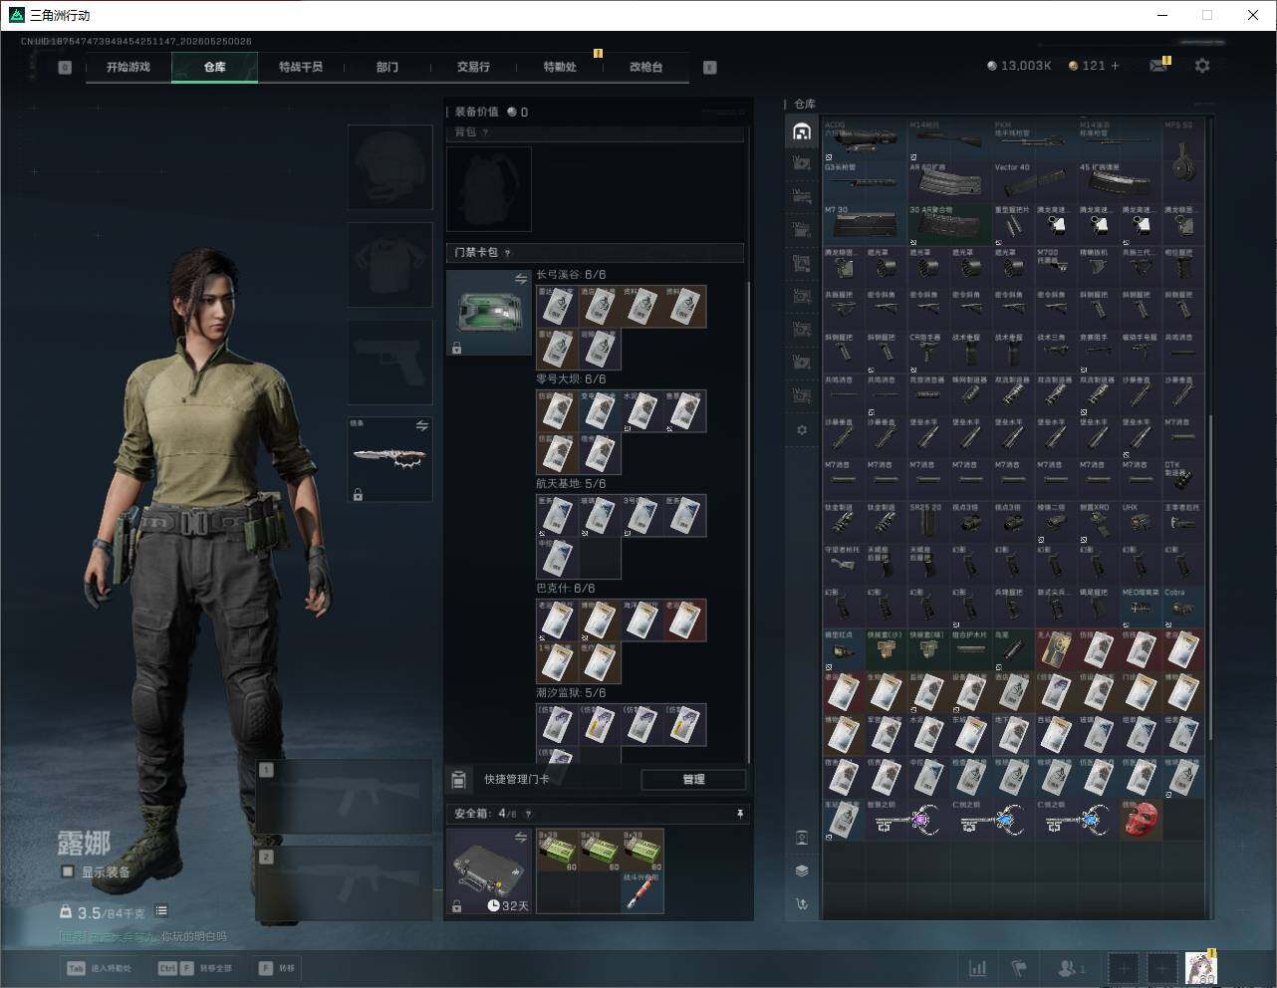Open the 门禁卡包 help question mark
Viewport: 1277px width, 988px height.
508,253
